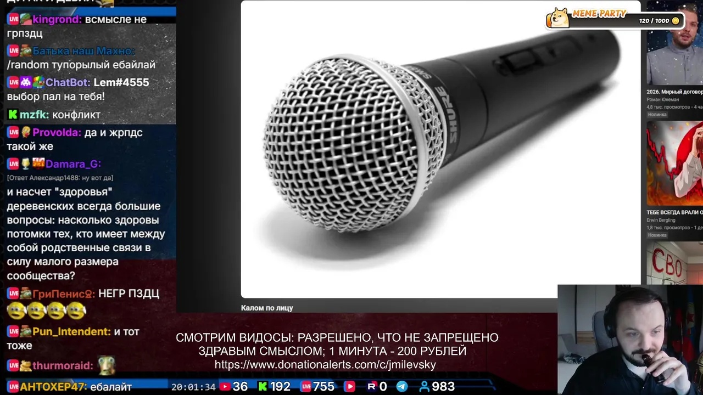Click 'Новинка' badge under Роман Юнеман video
Image resolution: width=703 pixels, height=395 pixels.
[x=657, y=115]
